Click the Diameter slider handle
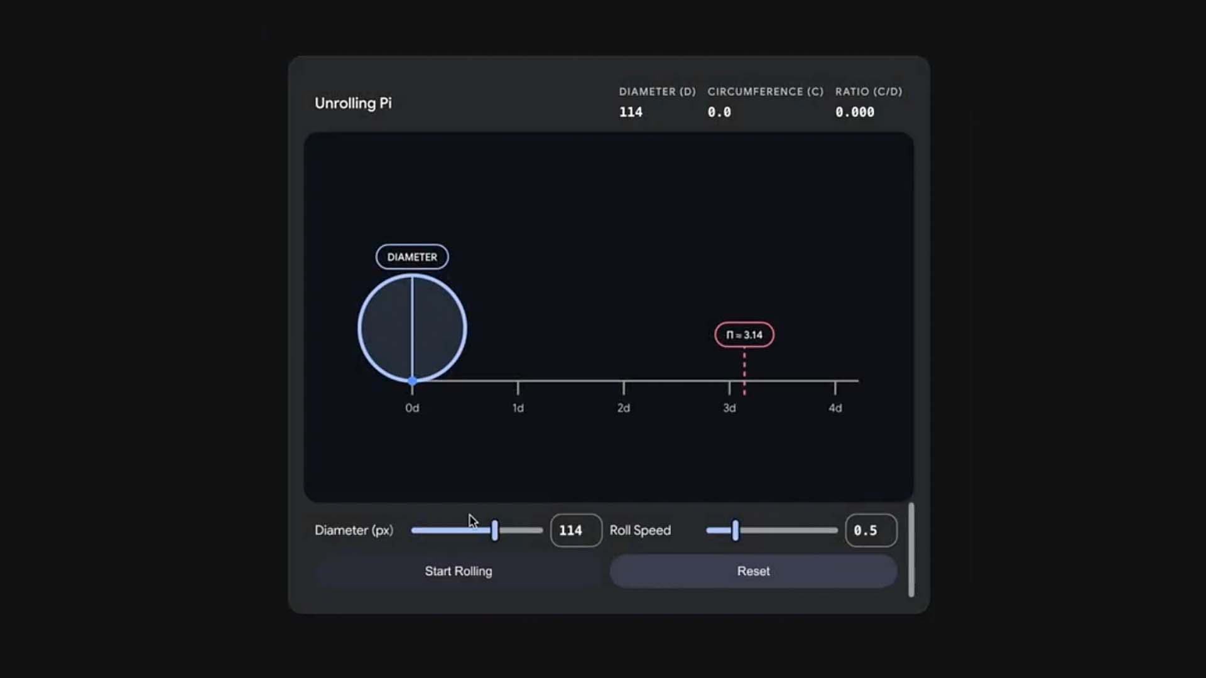Screen dimensions: 1206x678 pos(495,530)
